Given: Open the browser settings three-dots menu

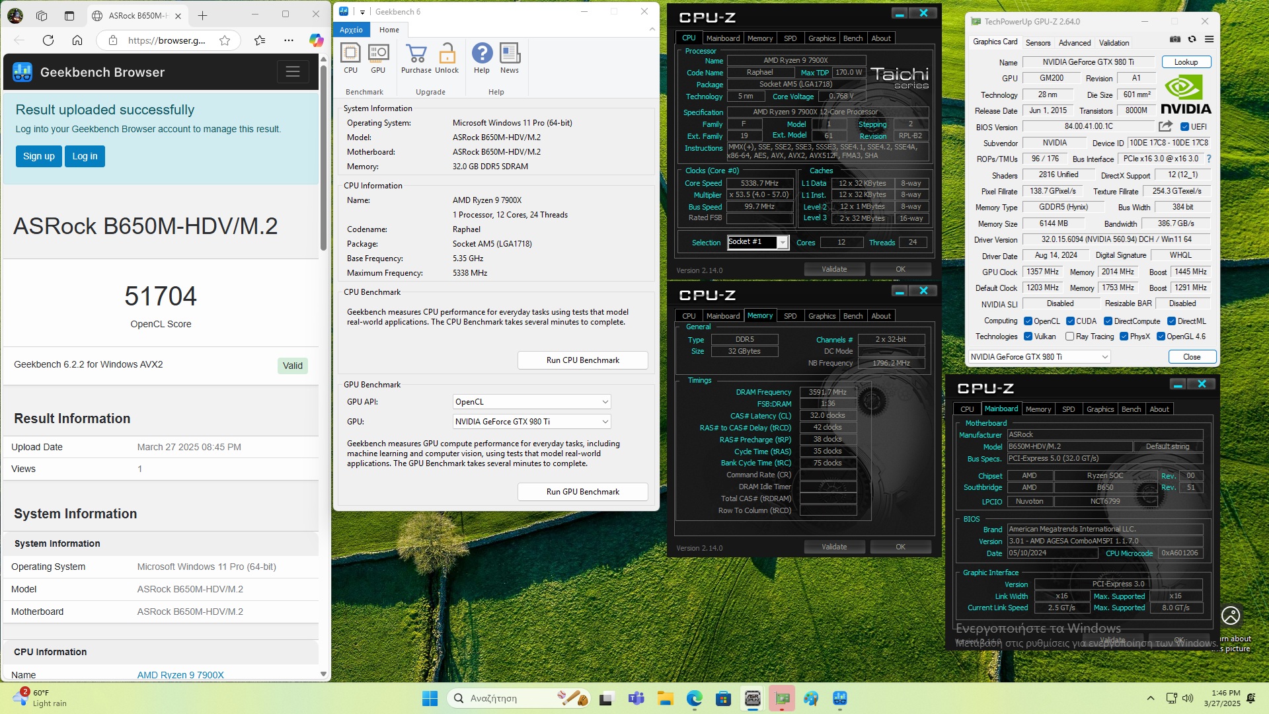Looking at the screenshot, I should [x=289, y=40].
